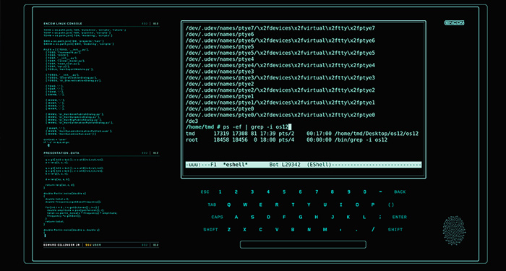506x271 pixels.
Task: Tap the ENTER key
Action: [400, 217]
